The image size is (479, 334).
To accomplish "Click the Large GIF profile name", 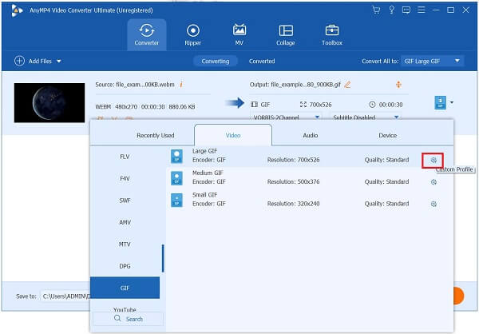I will coord(204,151).
